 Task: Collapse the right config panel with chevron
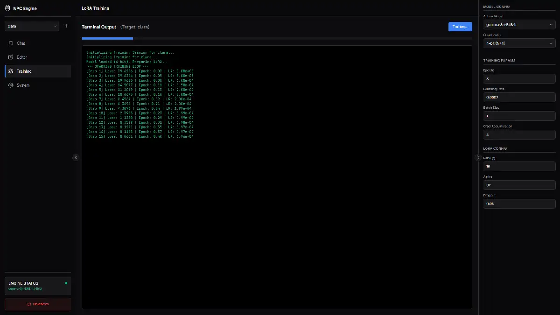pyautogui.click(x=478, y=158)
